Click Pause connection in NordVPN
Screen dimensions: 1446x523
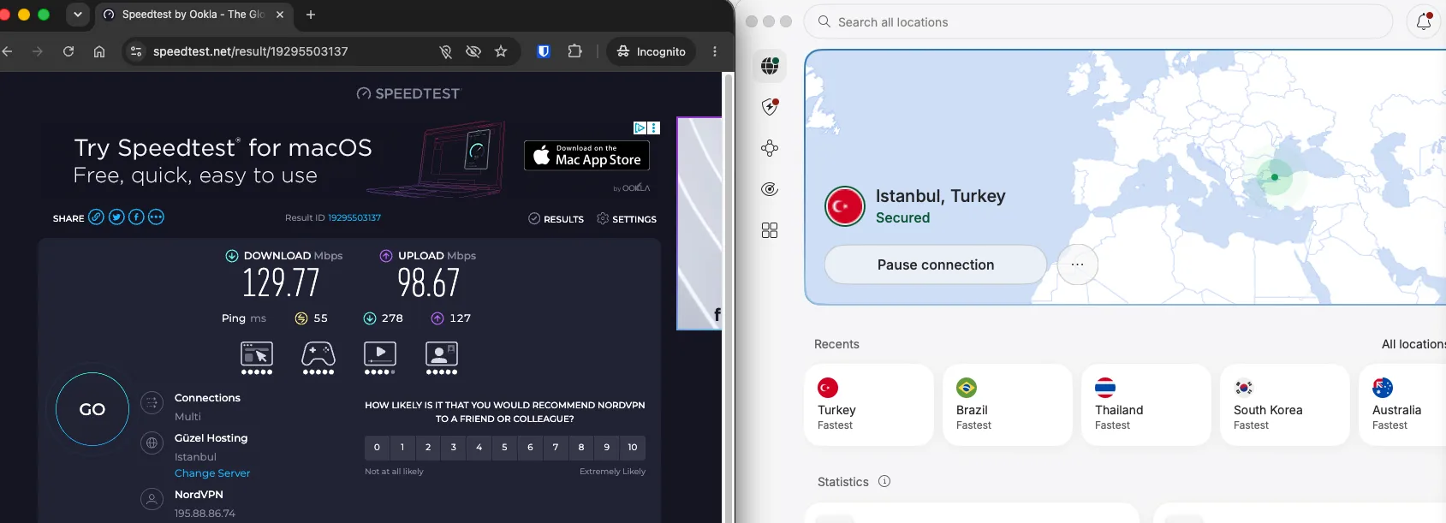936,264
